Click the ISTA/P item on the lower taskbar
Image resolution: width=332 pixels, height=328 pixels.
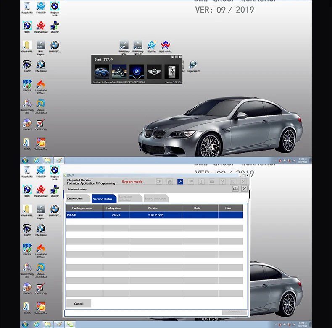[70, 324]
